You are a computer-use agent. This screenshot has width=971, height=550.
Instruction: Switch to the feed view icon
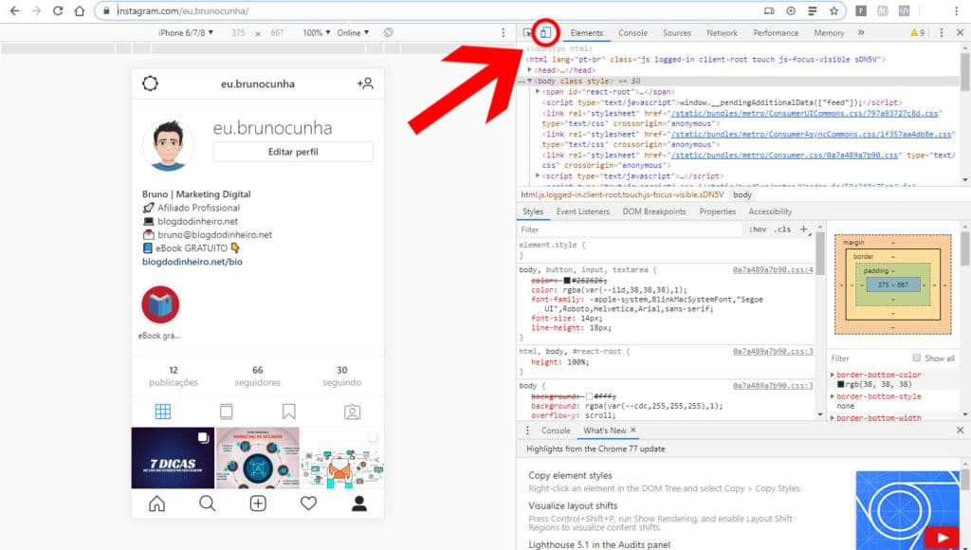[226, 412]
